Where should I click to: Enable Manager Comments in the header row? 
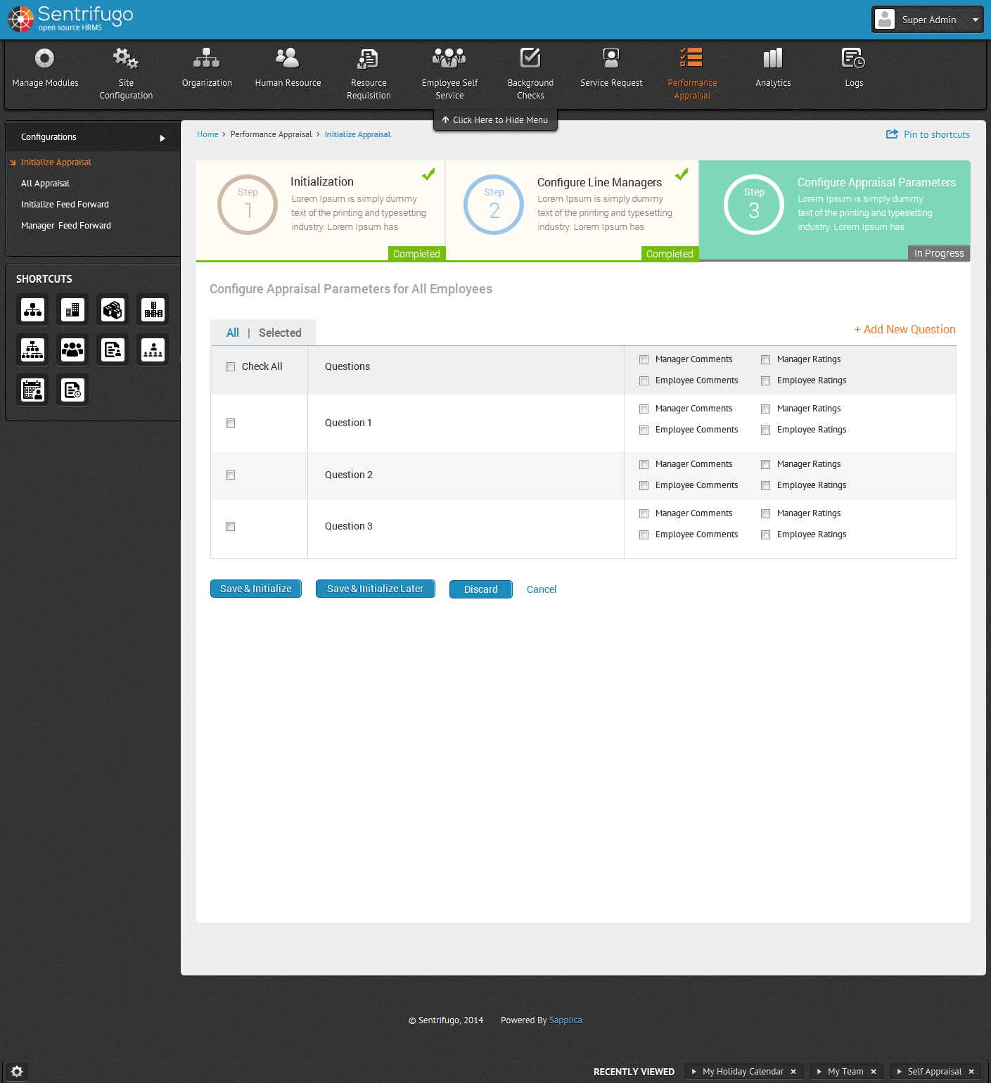(644, 359)
